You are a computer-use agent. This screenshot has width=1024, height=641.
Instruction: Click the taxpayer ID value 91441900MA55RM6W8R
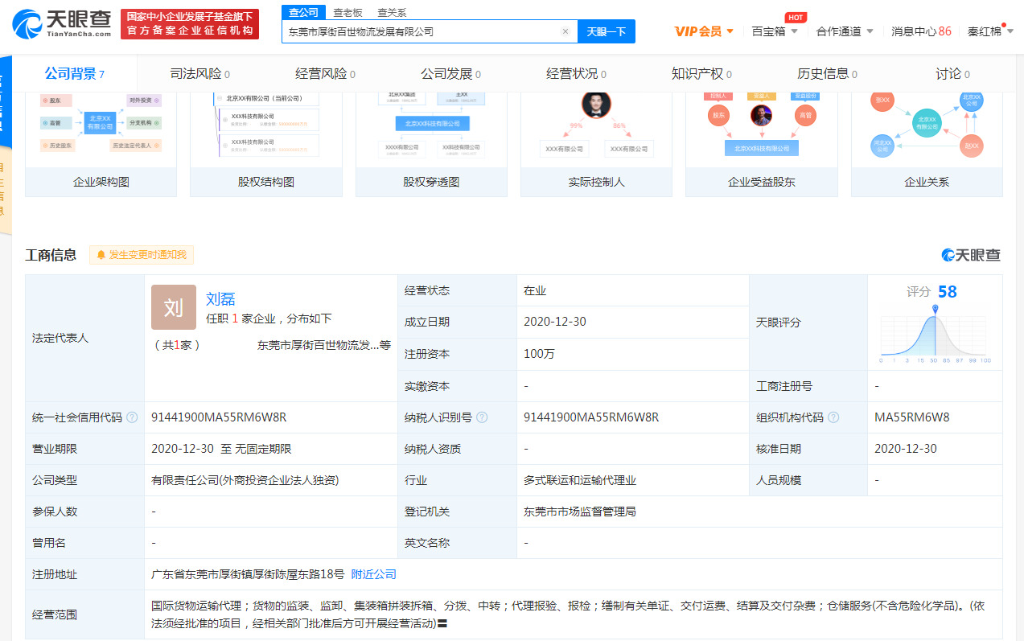click(x=591, y=417)
